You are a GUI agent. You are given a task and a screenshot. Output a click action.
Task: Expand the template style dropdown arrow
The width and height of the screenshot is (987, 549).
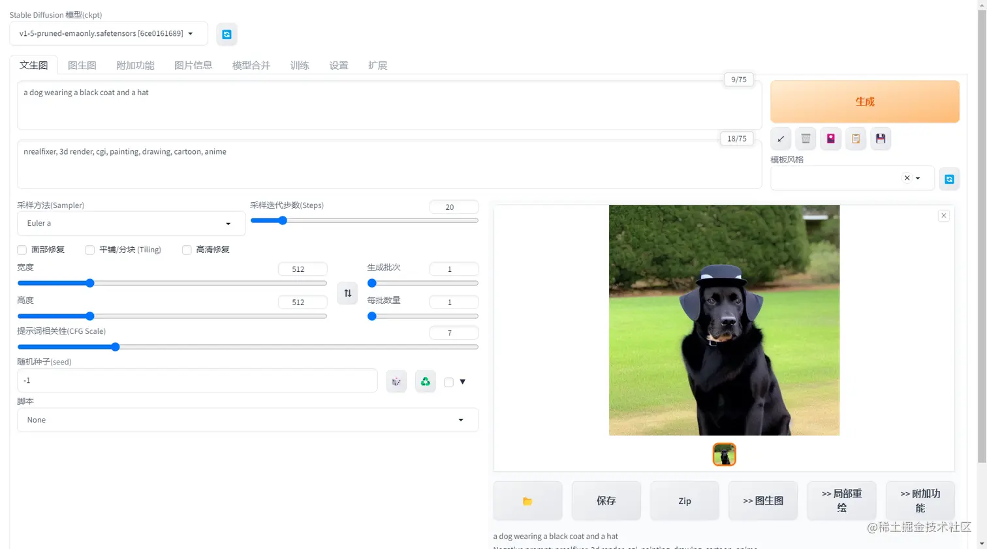(918, 178)
